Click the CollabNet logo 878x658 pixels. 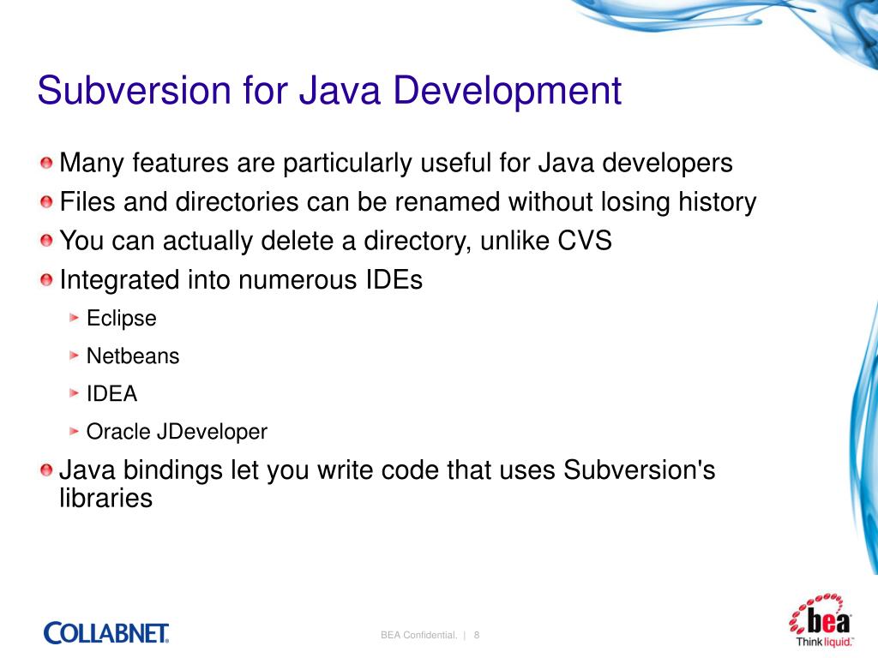105,633
